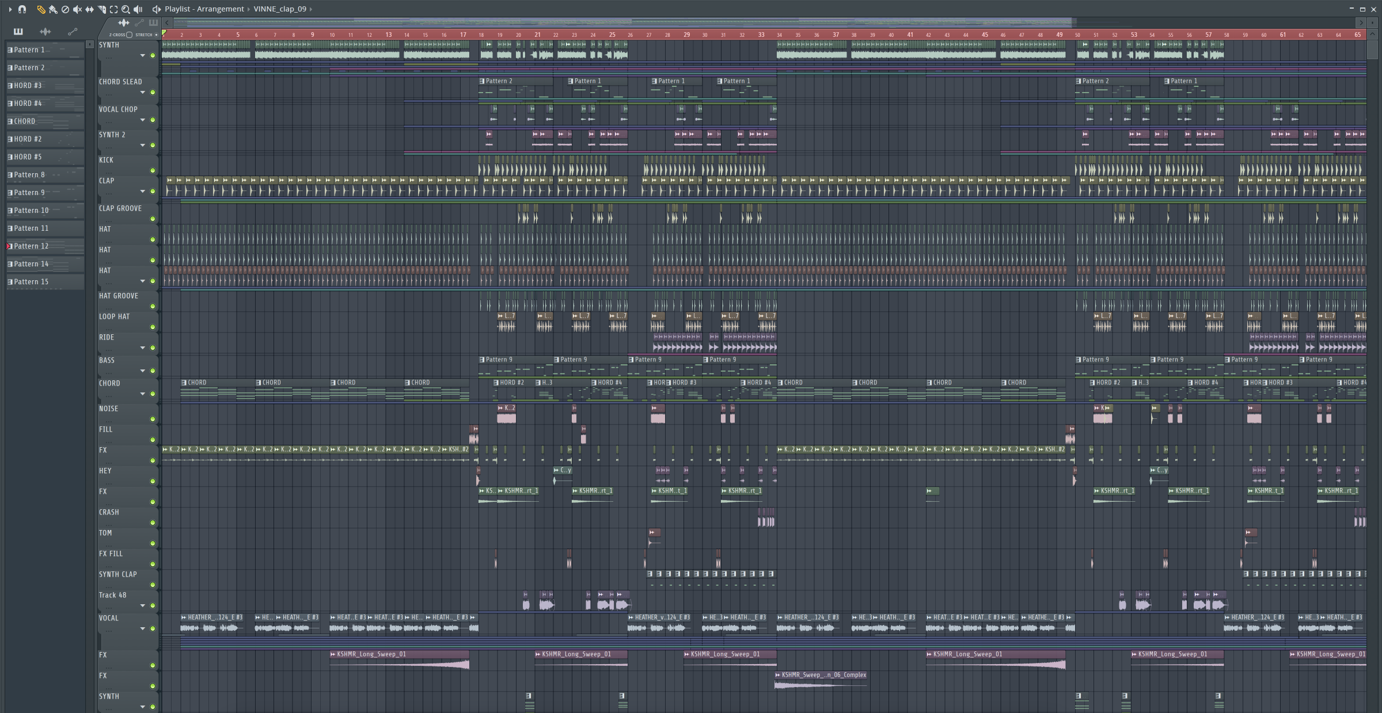
Task: Click the pattern piano focus icon above tracks
Action: point(153,22)
